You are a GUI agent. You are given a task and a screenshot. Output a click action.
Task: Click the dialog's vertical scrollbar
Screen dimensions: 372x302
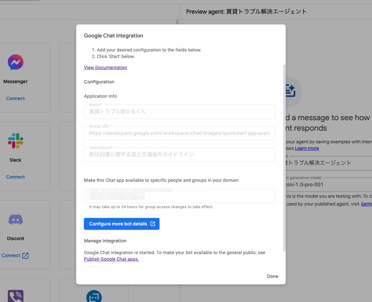tap(284, 158)
